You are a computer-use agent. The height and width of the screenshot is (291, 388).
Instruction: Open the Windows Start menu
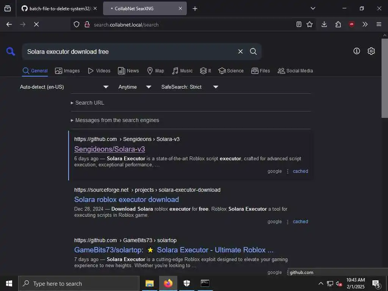(9, 283)
